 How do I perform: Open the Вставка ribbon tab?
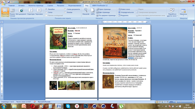pos(22,5)
